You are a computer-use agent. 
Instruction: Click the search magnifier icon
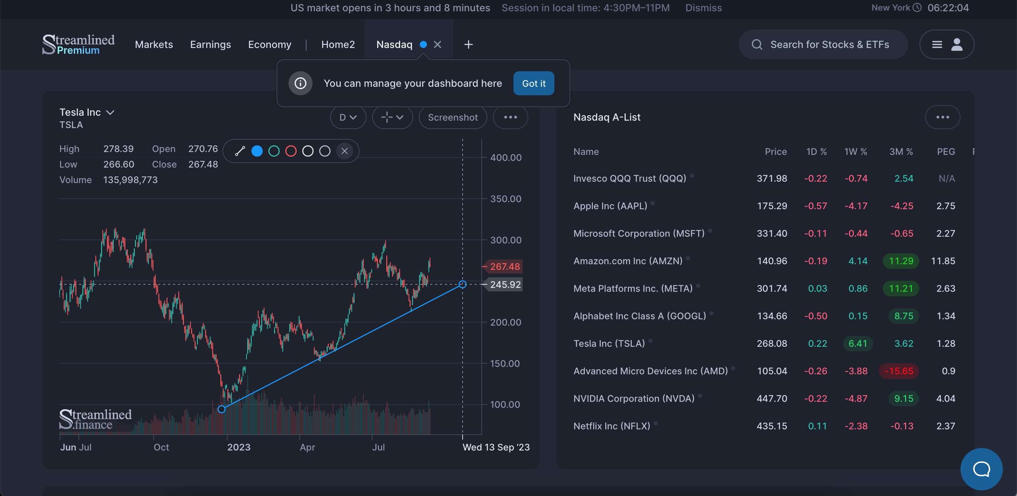[x=756, y=44]
